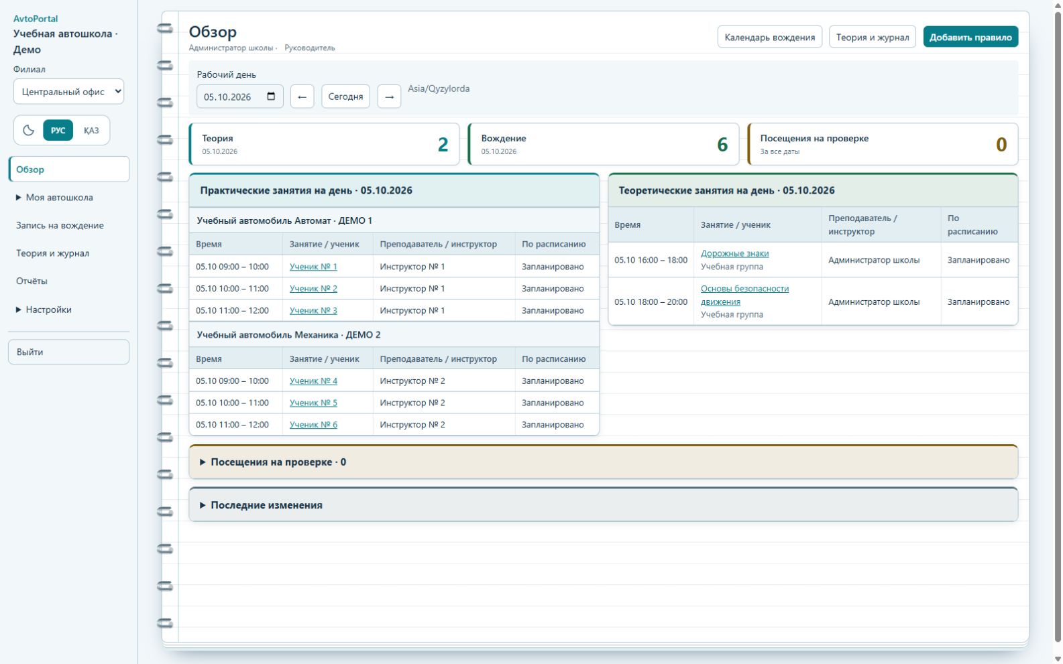Click the Сегодня button
1063x664 pixels.
point(345,96)
